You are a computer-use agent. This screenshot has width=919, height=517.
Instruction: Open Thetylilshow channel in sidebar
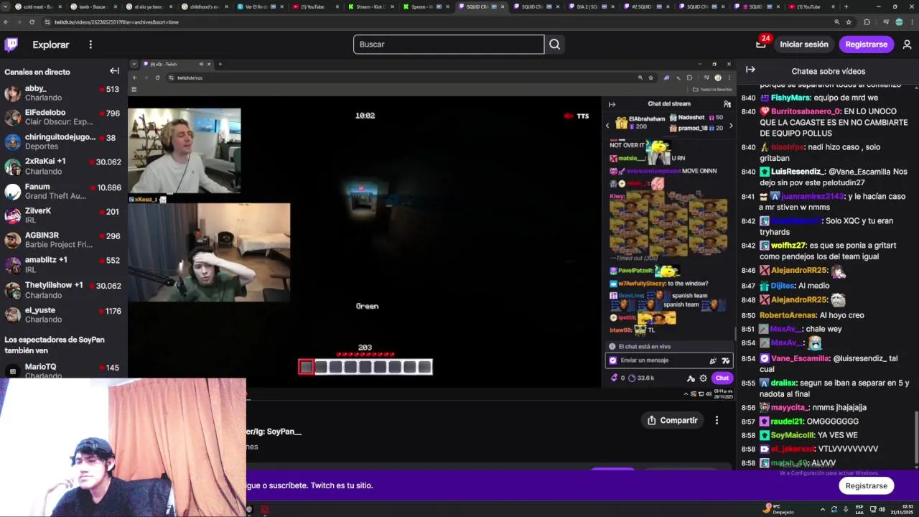[x=62, y=289]
